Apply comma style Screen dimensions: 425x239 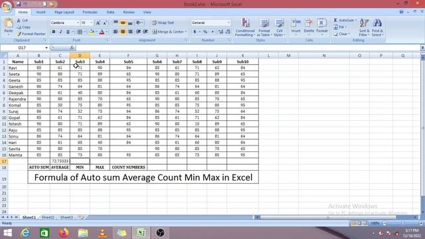(212, 32)
